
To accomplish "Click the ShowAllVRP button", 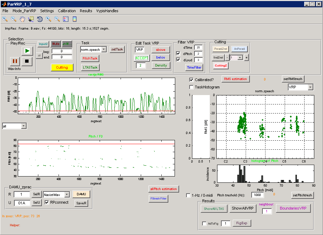I will 243,209.
